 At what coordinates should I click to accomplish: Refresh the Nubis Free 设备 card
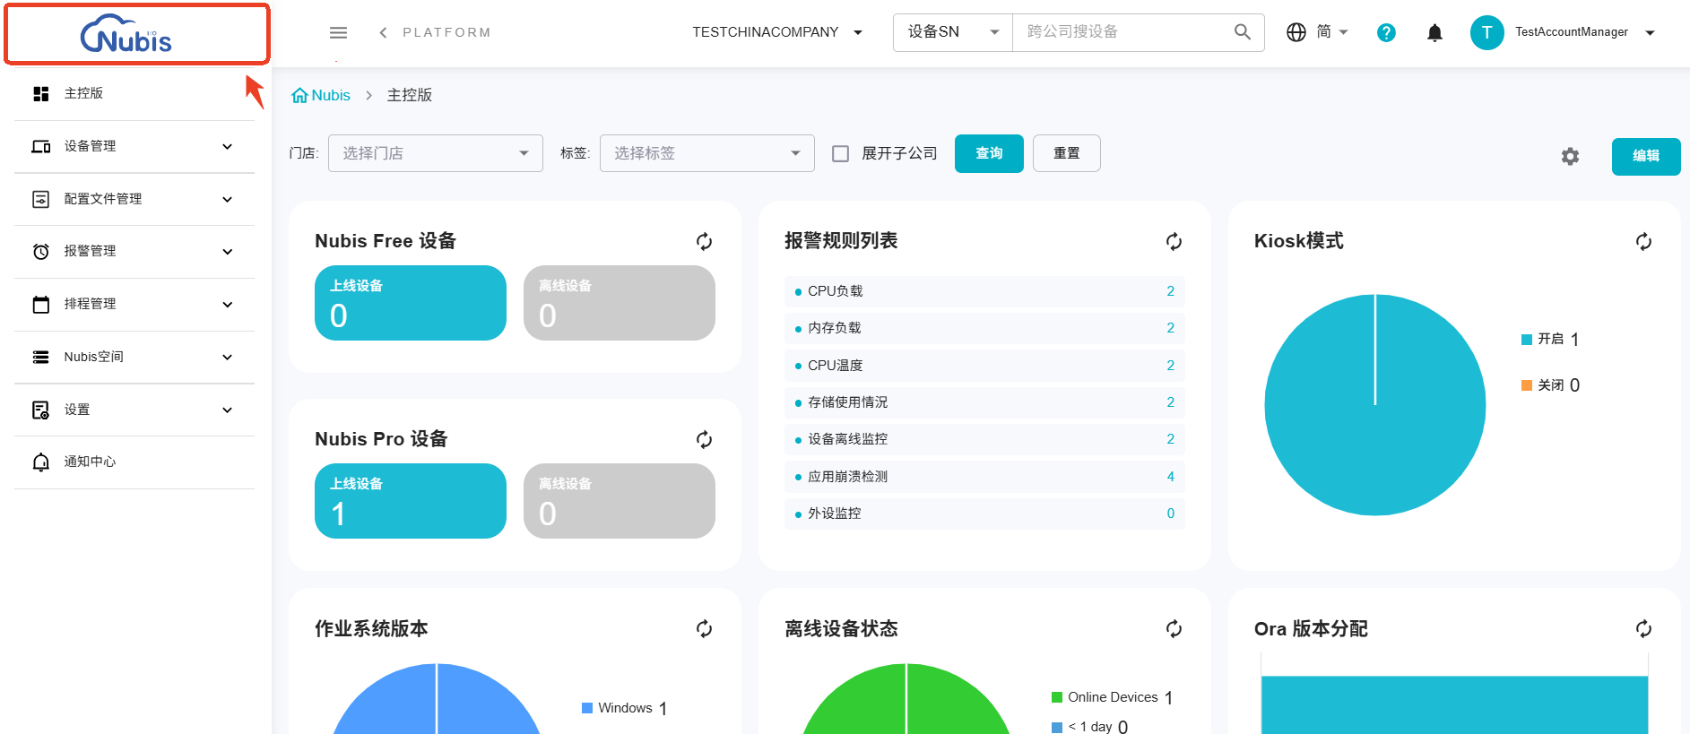click(x=705, y=241)
